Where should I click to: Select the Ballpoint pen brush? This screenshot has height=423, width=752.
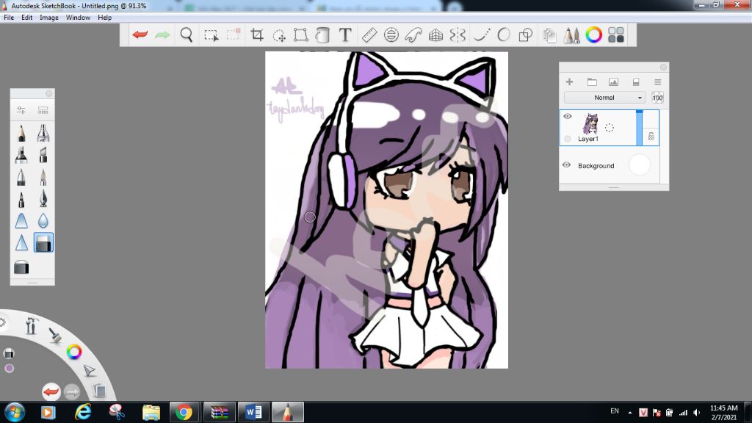[x=21, y=177]
